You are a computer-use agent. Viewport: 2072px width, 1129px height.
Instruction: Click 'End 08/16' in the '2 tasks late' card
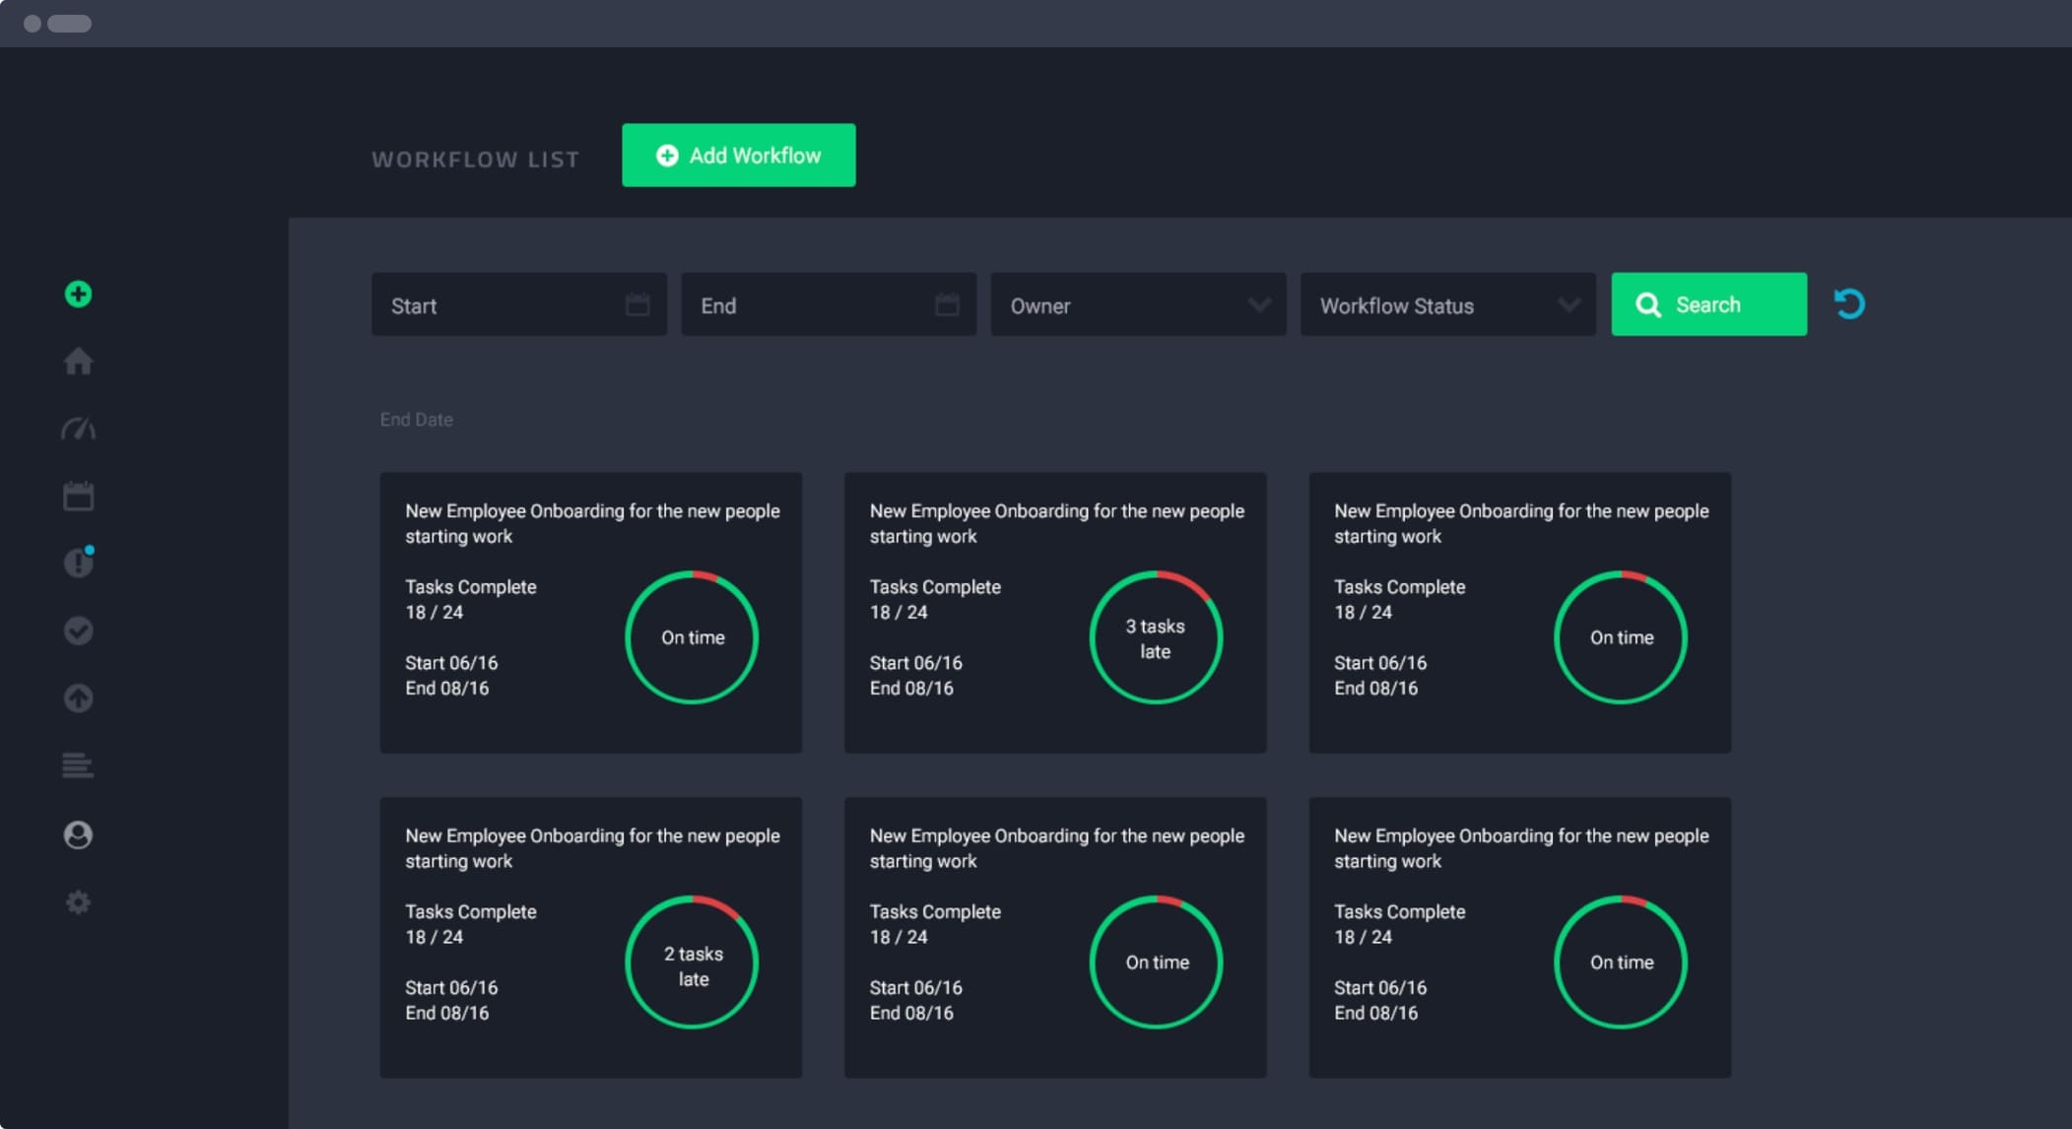click(x=447, y=1013)
